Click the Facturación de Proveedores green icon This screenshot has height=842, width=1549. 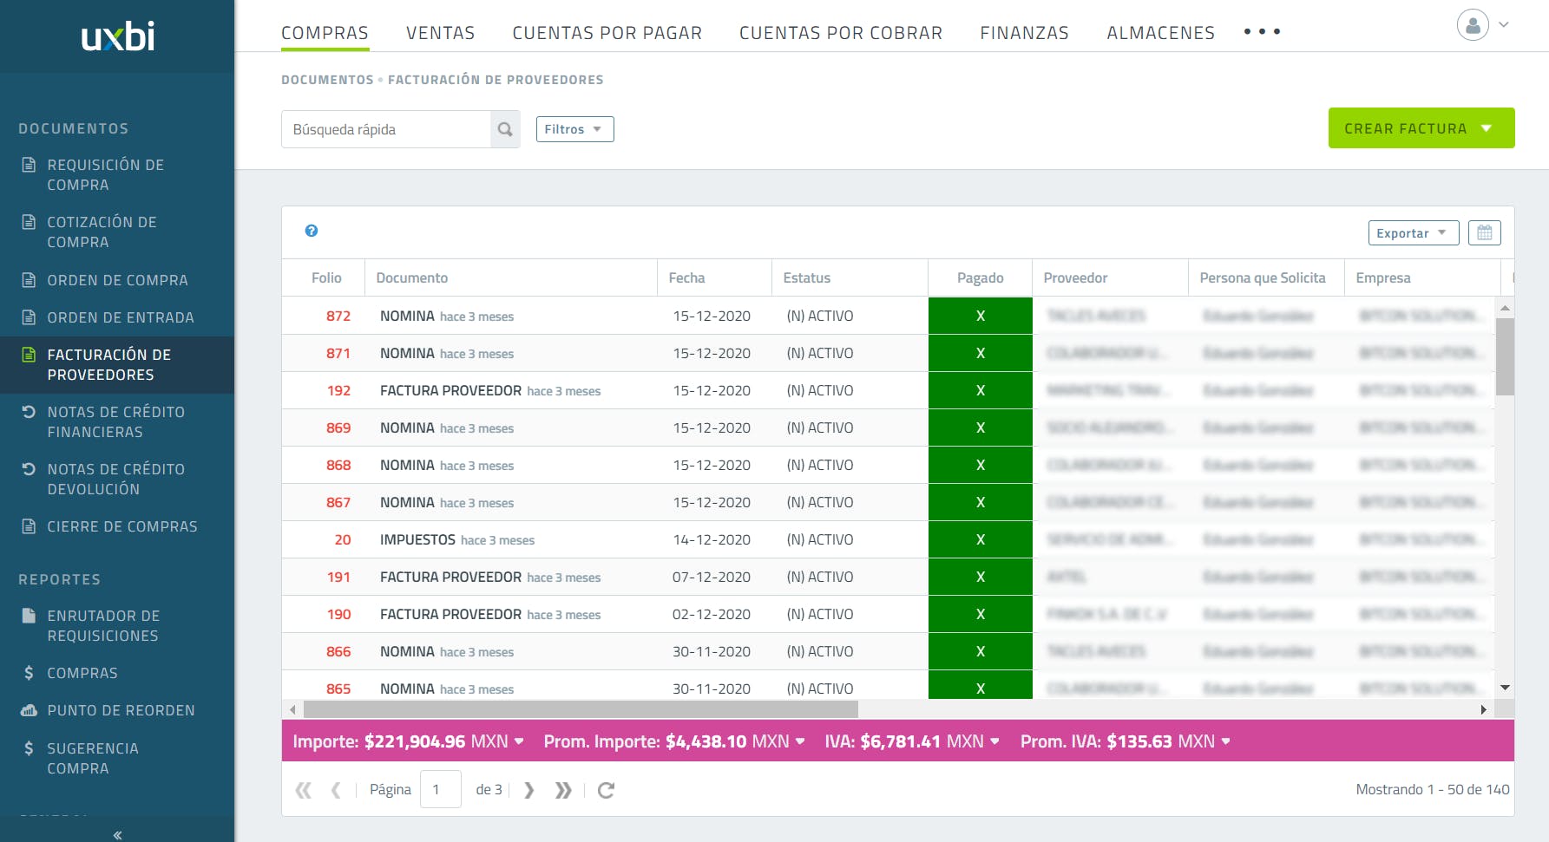29,355
